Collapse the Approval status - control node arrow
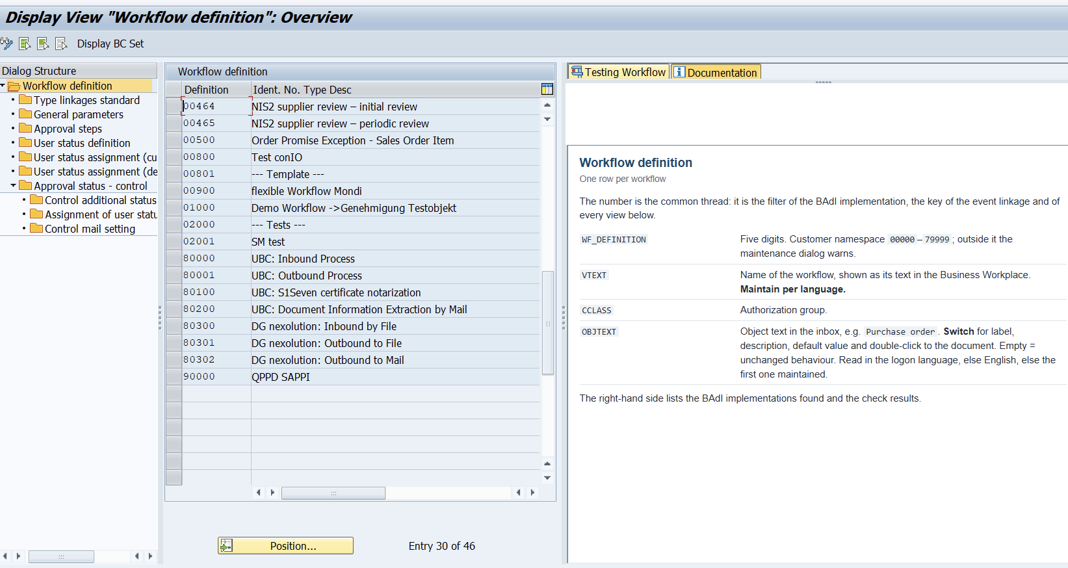Image resolution: width=1068 pixels, height=568 pixels. 13,185
